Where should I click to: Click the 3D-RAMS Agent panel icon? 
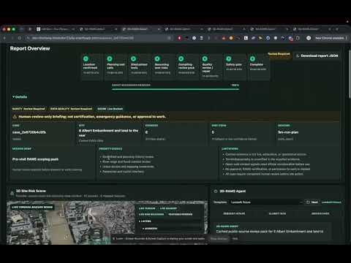(x=216, y=191)
